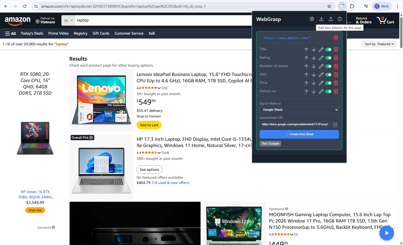Turn off the Title selector toggle

(328, 50)
